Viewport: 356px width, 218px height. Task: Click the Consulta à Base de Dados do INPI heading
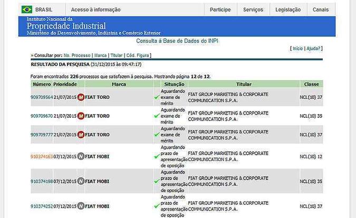pos(177,41)
